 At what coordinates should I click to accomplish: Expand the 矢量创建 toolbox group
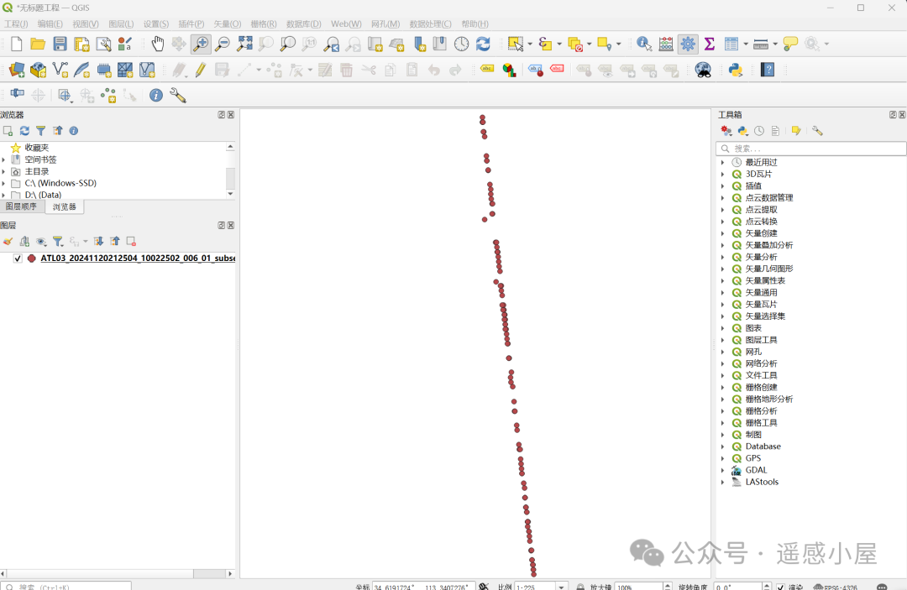722,233
